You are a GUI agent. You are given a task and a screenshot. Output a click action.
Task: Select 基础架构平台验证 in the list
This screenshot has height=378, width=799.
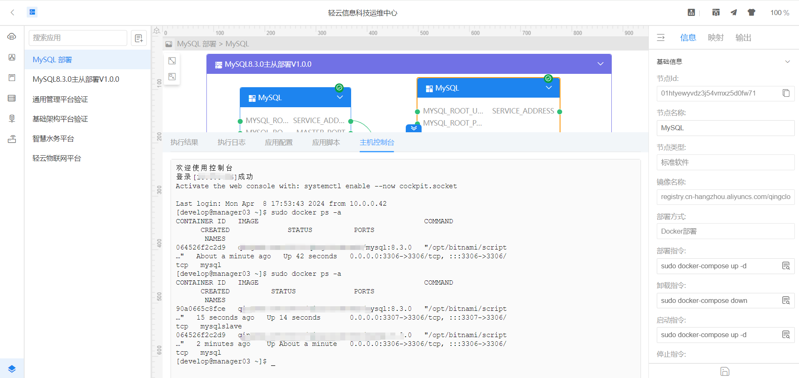(x=88, y=119)
